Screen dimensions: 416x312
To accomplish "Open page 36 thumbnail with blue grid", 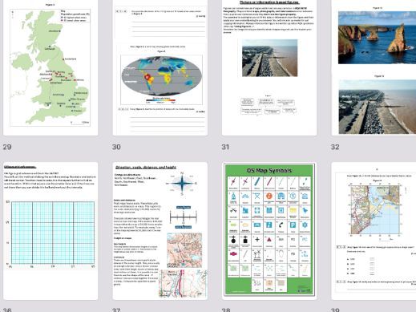I will (x=50, y=231).
